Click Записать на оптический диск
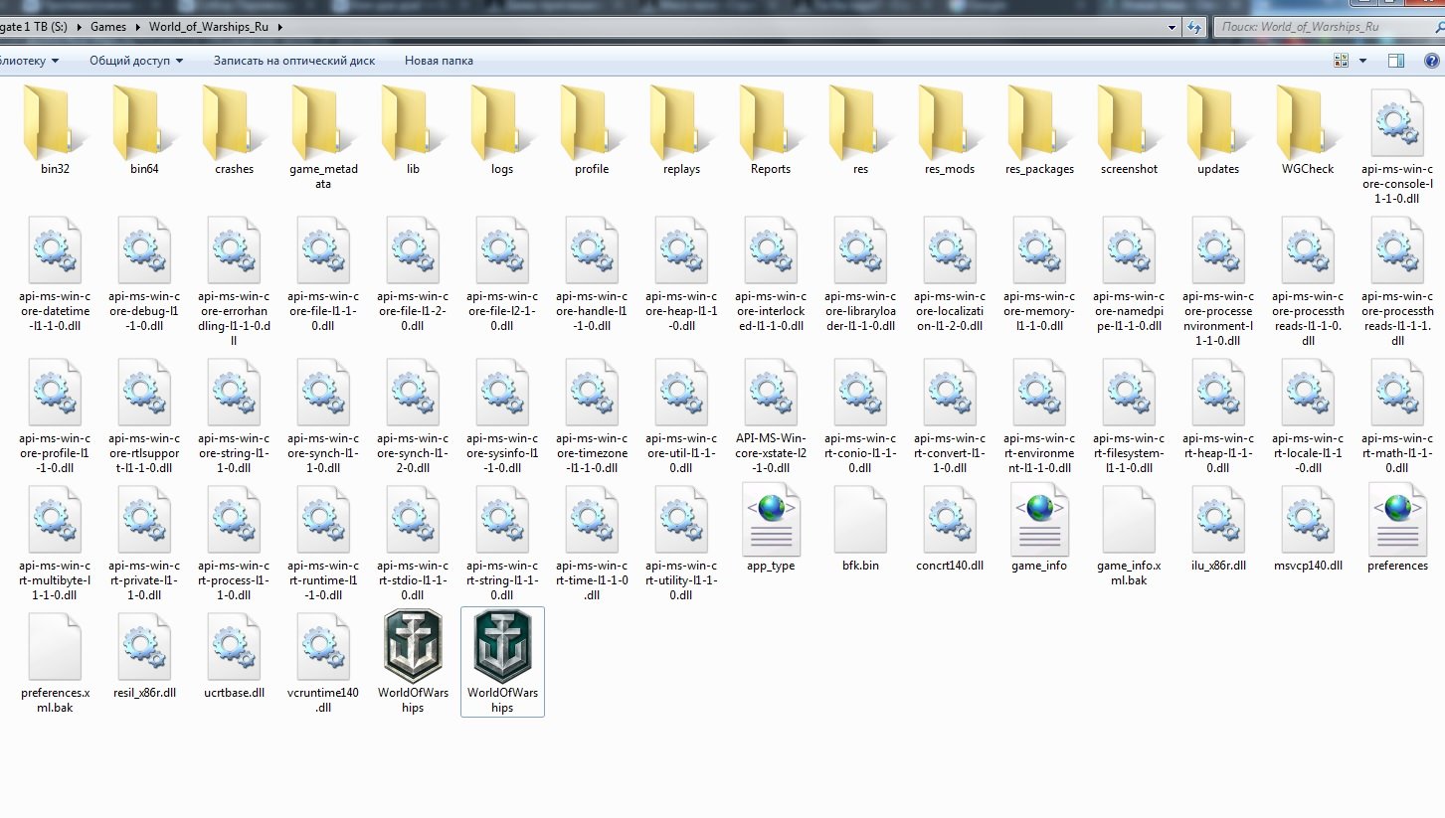This screenshot has height=818, width=1445. pyautogui.click(x=294, y=61)
